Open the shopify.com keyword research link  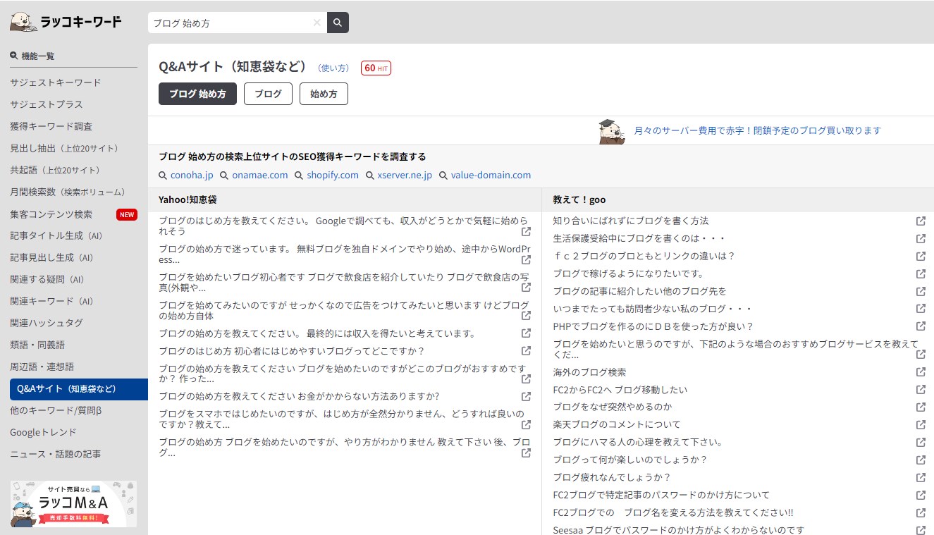coord(333,175)
